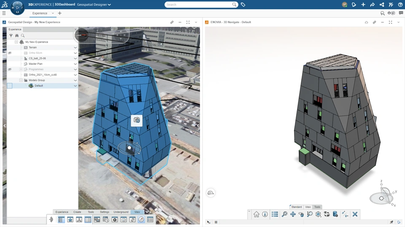
Task: Select the Standard tab in ENOVIA toolbar
Action: (297, 207)
